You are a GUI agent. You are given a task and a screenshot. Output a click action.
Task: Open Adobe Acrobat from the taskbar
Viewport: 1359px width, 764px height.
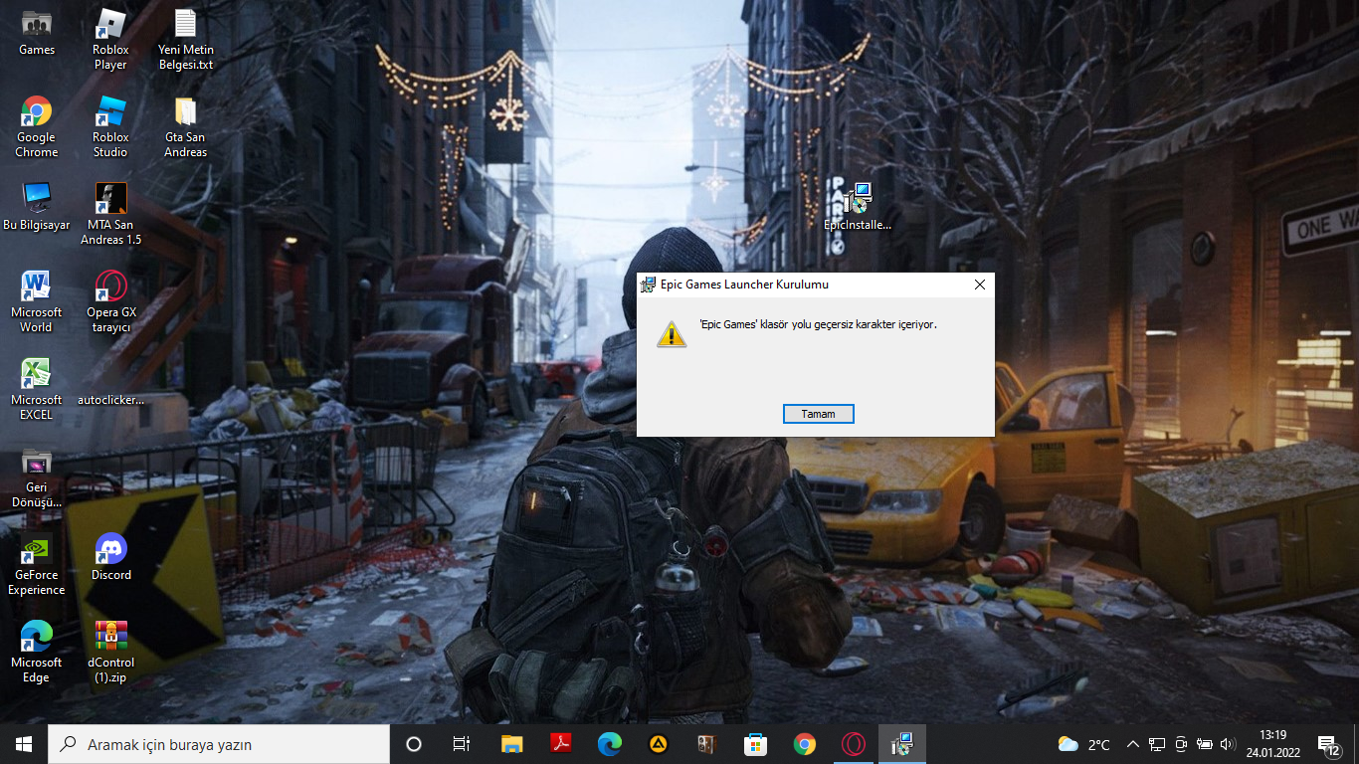coord(560,744)
